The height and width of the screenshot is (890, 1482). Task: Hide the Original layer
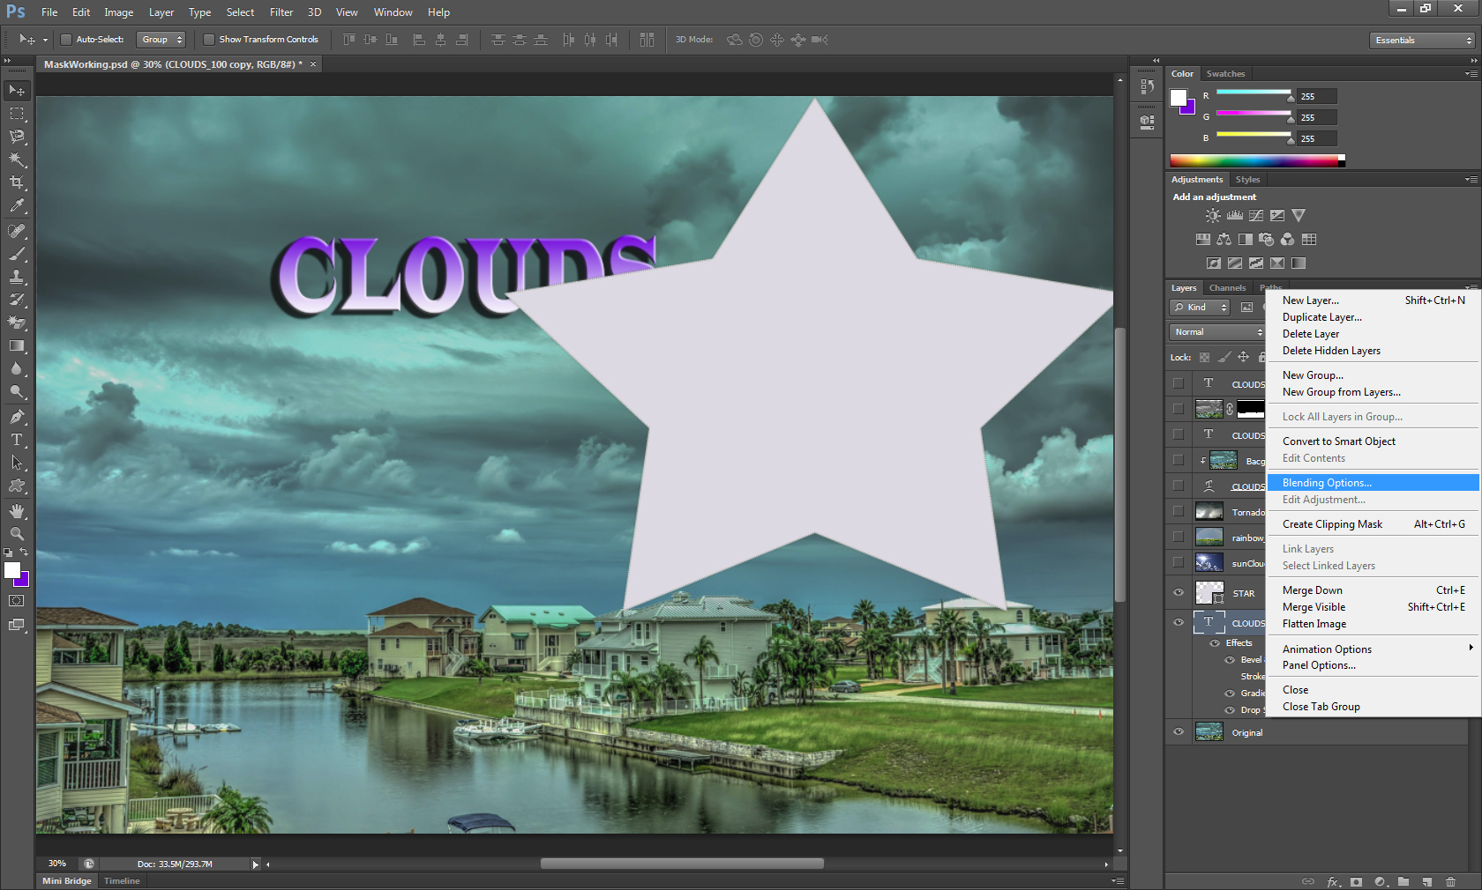tap(1178, 731)
